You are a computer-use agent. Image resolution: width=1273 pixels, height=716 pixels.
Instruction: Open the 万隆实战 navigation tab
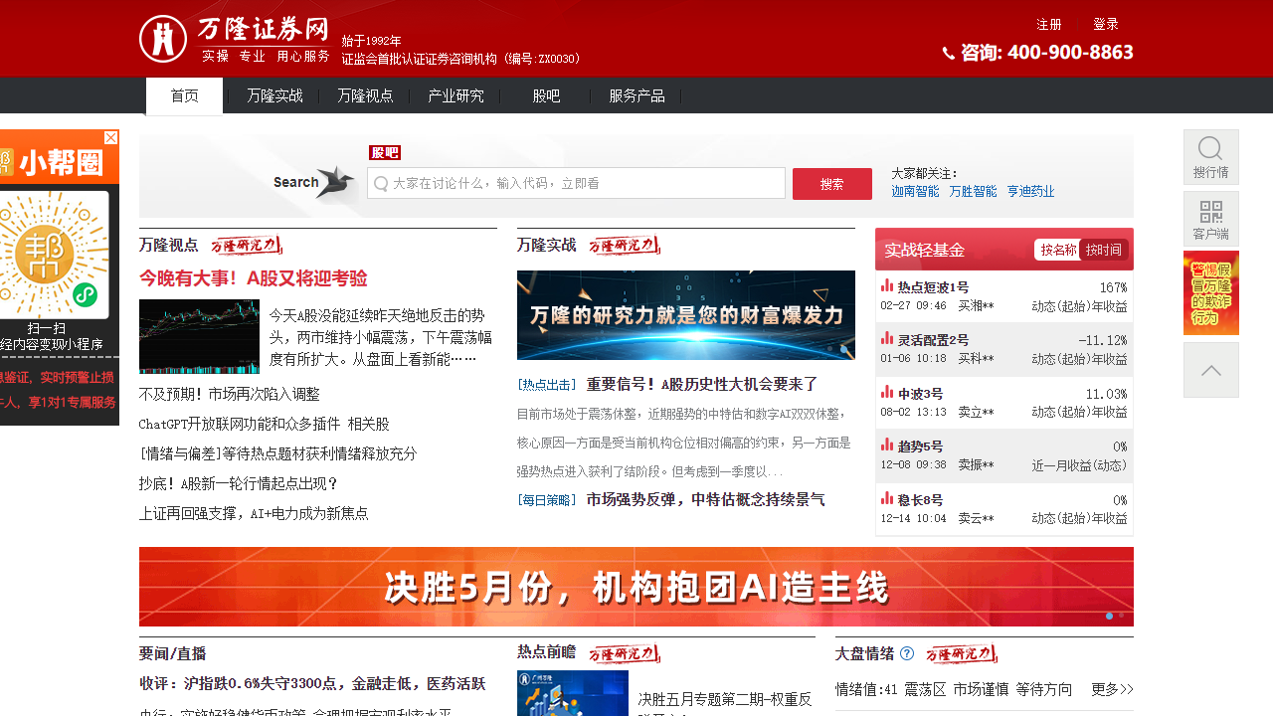pos(274,95)
